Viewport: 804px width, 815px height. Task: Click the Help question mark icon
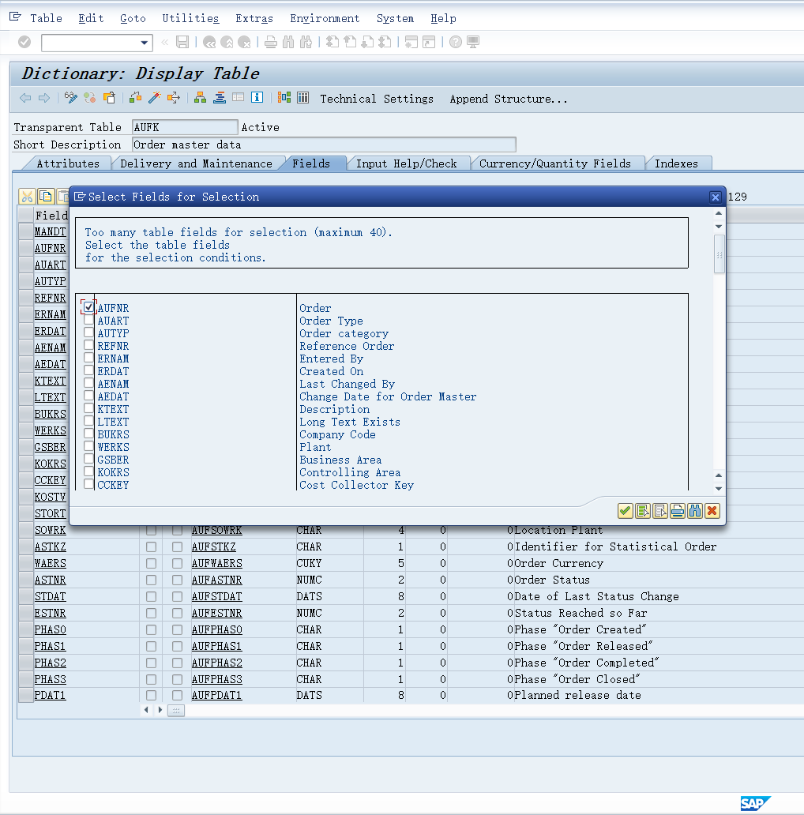pyautogui.click(x=455, y=42)
